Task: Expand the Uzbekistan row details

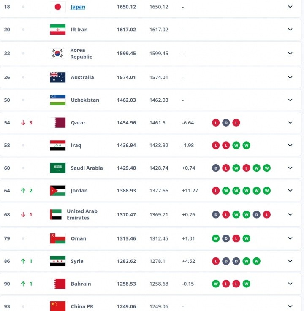Action: click(290, 100)
